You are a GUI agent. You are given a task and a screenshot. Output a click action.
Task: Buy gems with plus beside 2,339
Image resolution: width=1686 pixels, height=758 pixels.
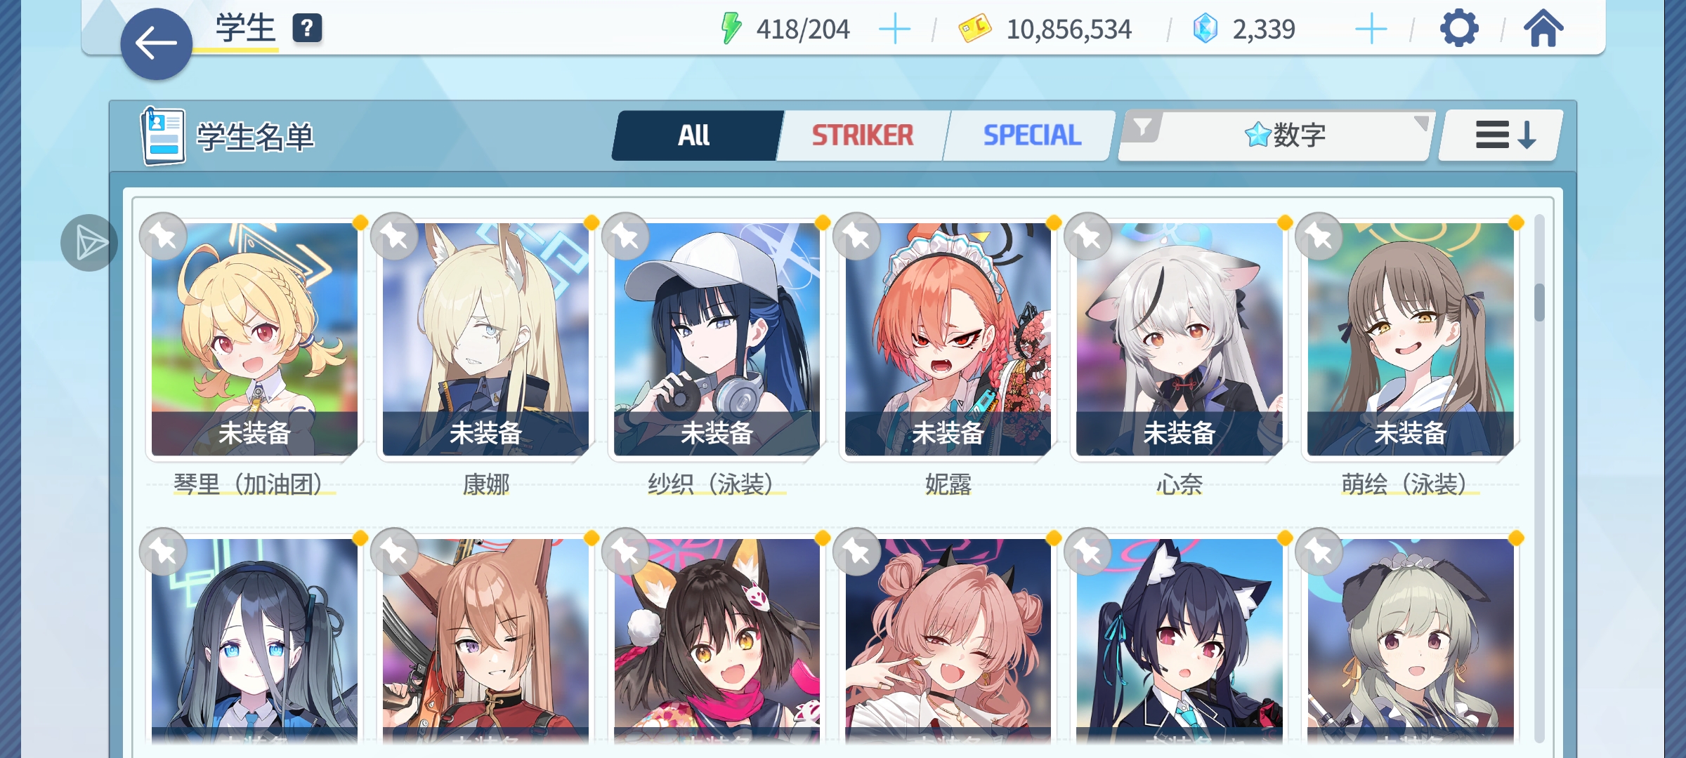pos(1371,29)
